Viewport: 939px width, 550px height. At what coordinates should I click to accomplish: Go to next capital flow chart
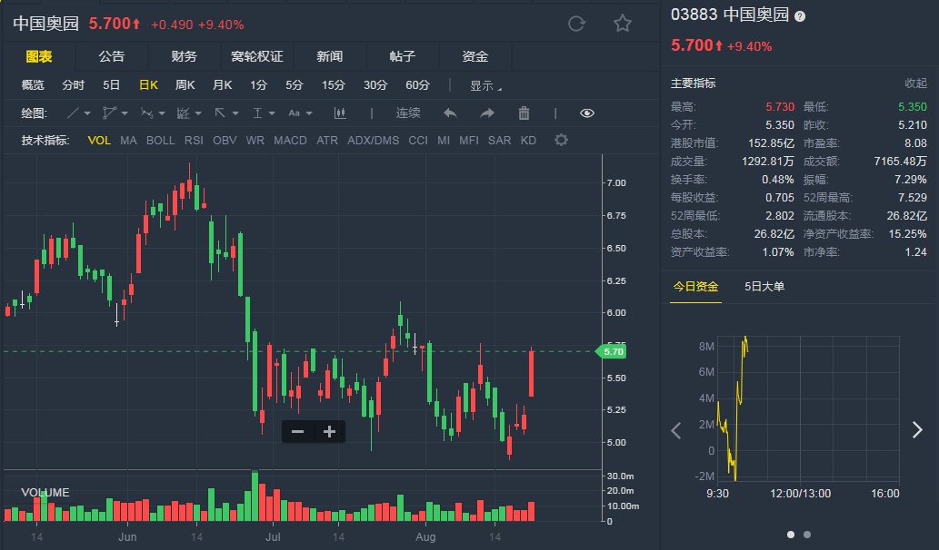917,429
